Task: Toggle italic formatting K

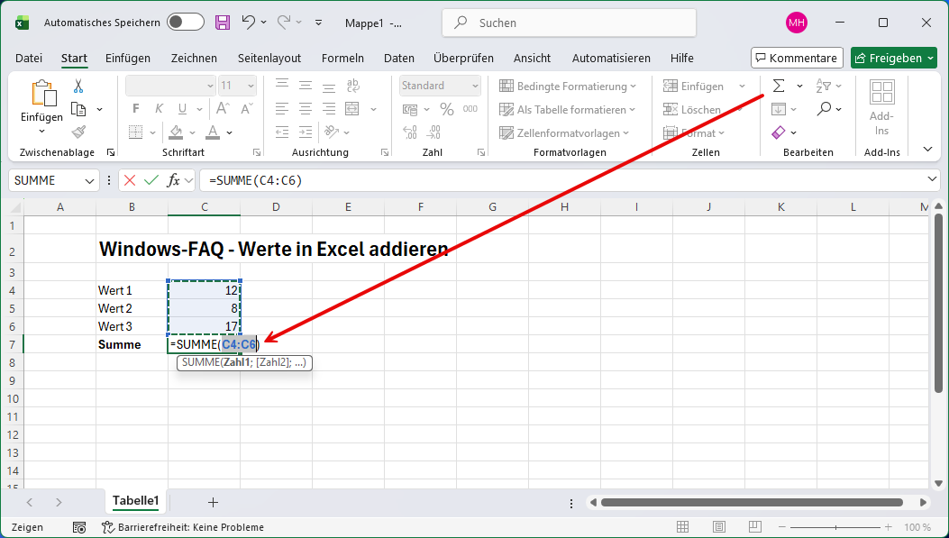Action: pyautogui.click(x=159, y=109)
